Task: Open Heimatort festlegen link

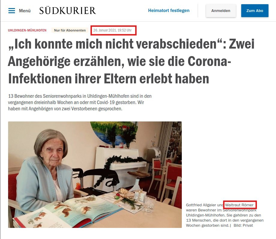Action: (x=169, y=10)
